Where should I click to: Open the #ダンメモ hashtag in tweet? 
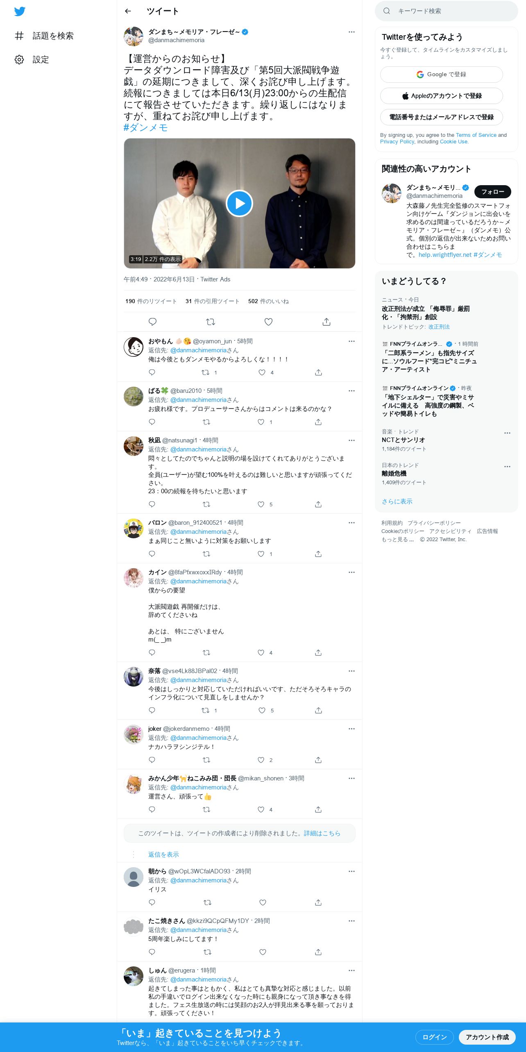[x=146, y=128]
